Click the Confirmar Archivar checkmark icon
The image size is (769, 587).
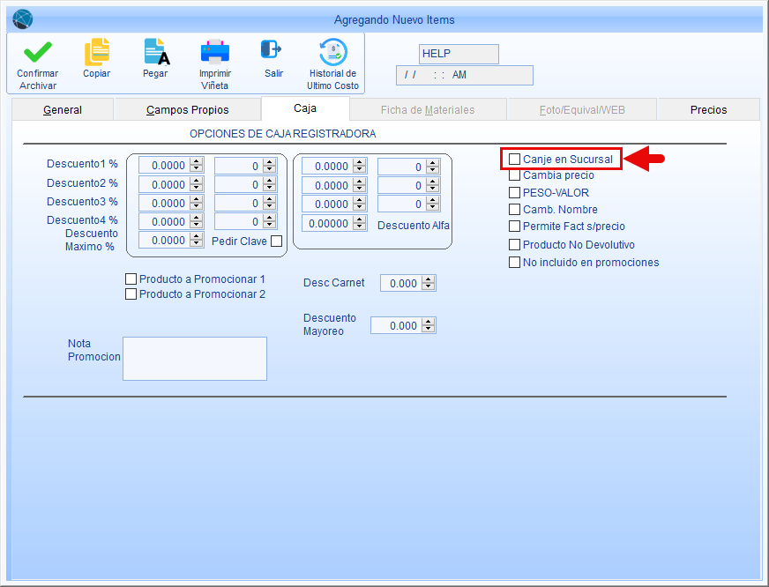38,52
